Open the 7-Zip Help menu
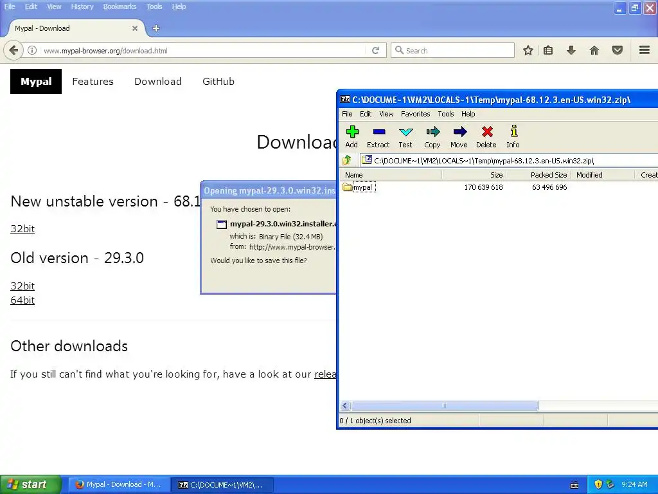 click(468, 114)
